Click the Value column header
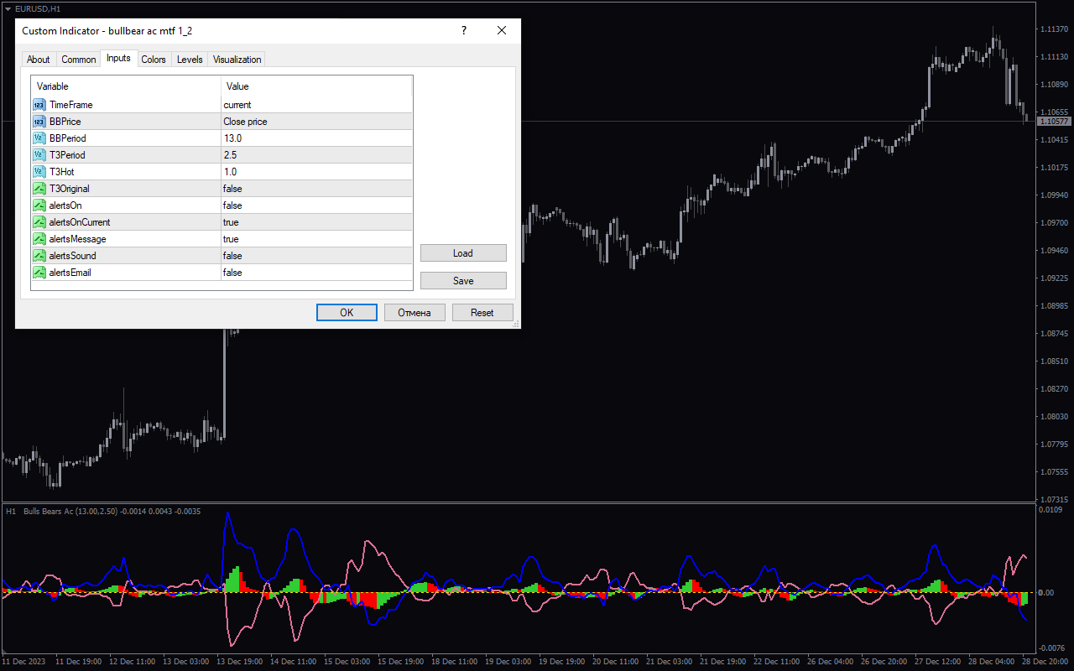1074x671 pixels. tap(317, 86)
